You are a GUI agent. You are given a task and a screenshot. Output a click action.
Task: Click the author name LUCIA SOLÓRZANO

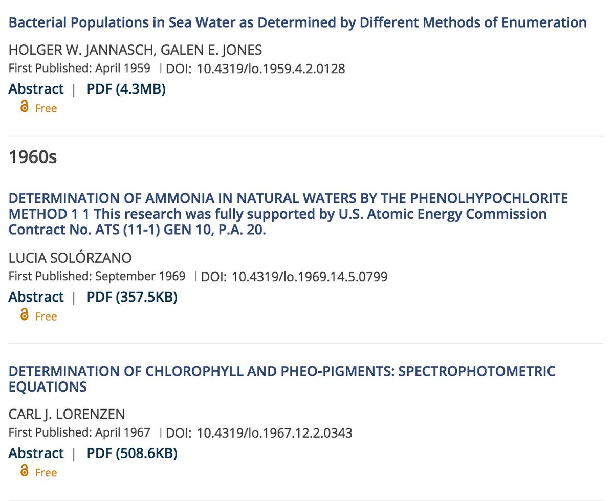(x=70, y=258)
